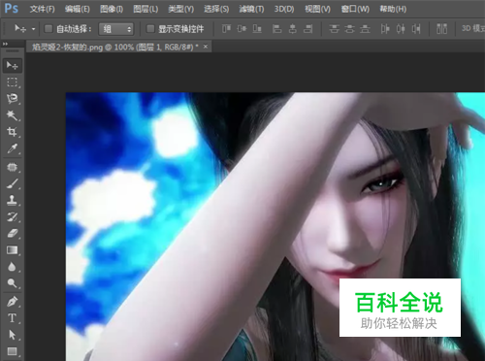
Task: Click align vertical centers icon
Action: coord(242,29)
